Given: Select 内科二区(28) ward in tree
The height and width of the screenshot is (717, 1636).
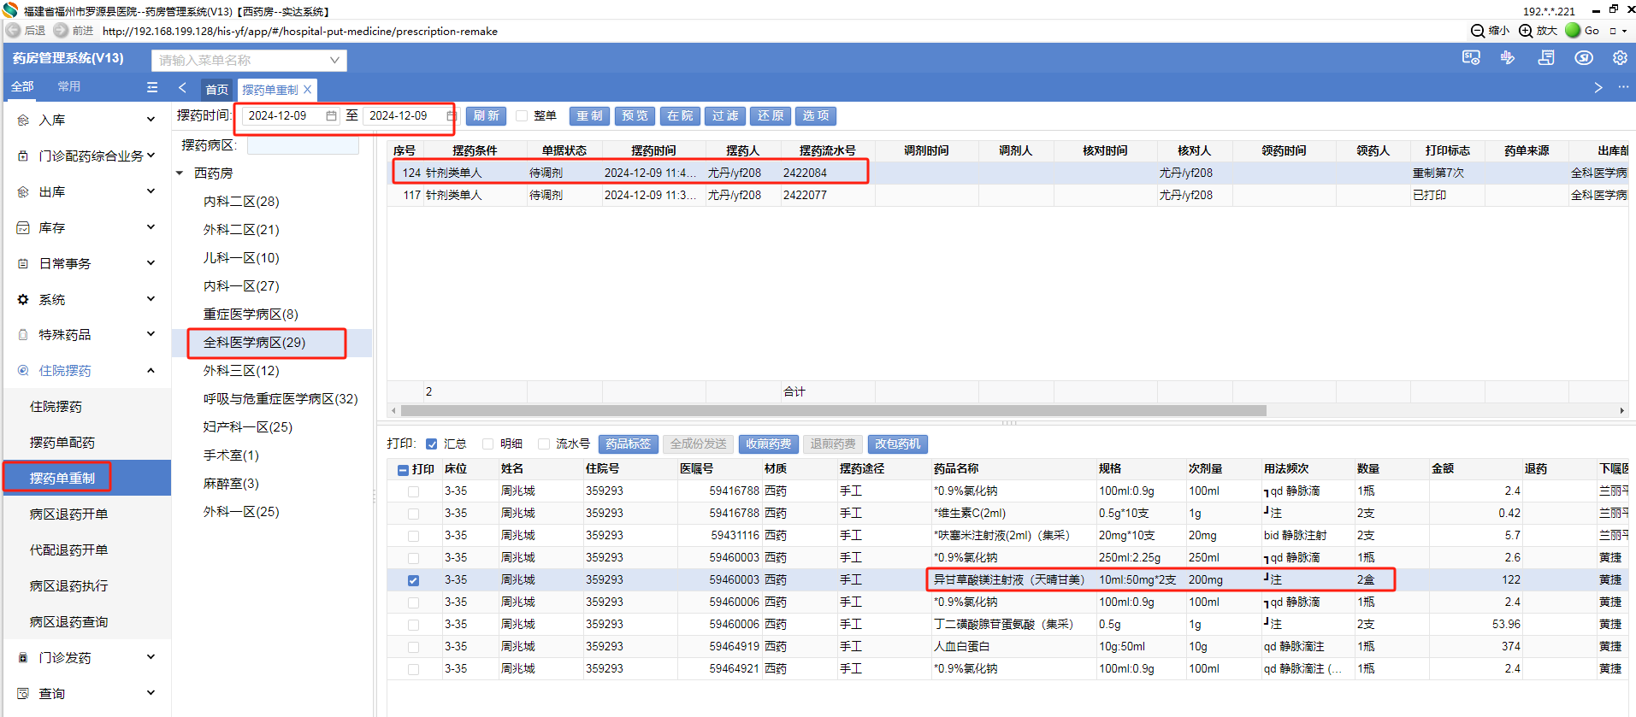Looking at the screenshot, I should (x=241, y=202).
